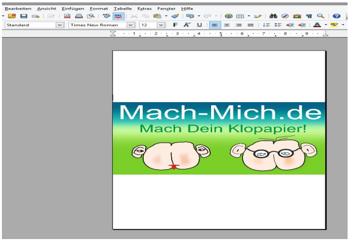Click the Redo icon
The image size is (350, 241).
tap(207, 16)
